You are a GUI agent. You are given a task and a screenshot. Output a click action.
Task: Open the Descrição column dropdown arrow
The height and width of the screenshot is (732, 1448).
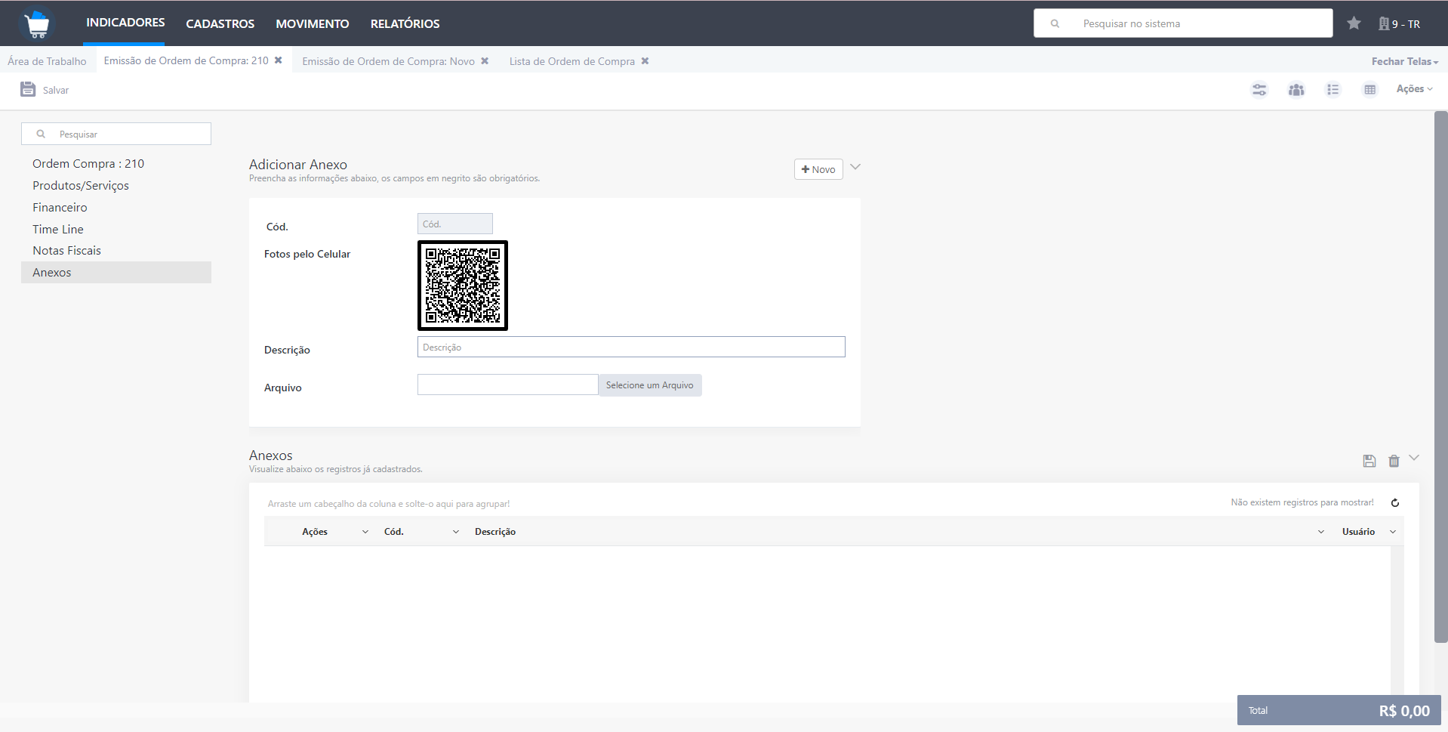click(x=1321, y=532)
